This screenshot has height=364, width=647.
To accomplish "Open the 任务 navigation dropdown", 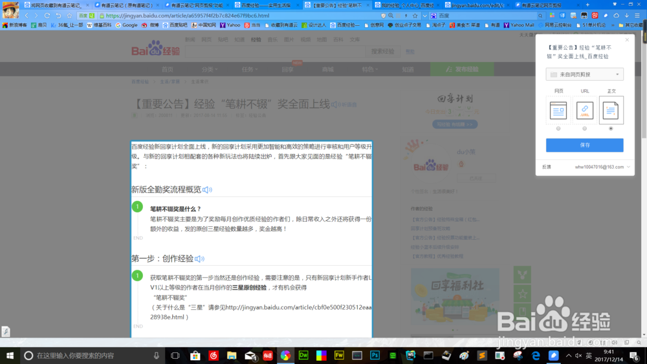I will (249, 69).
